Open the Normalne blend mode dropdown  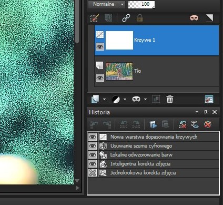(107, 4)
